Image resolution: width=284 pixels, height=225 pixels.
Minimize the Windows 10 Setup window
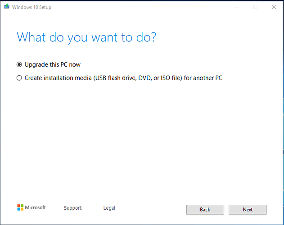tap(237, 7)
